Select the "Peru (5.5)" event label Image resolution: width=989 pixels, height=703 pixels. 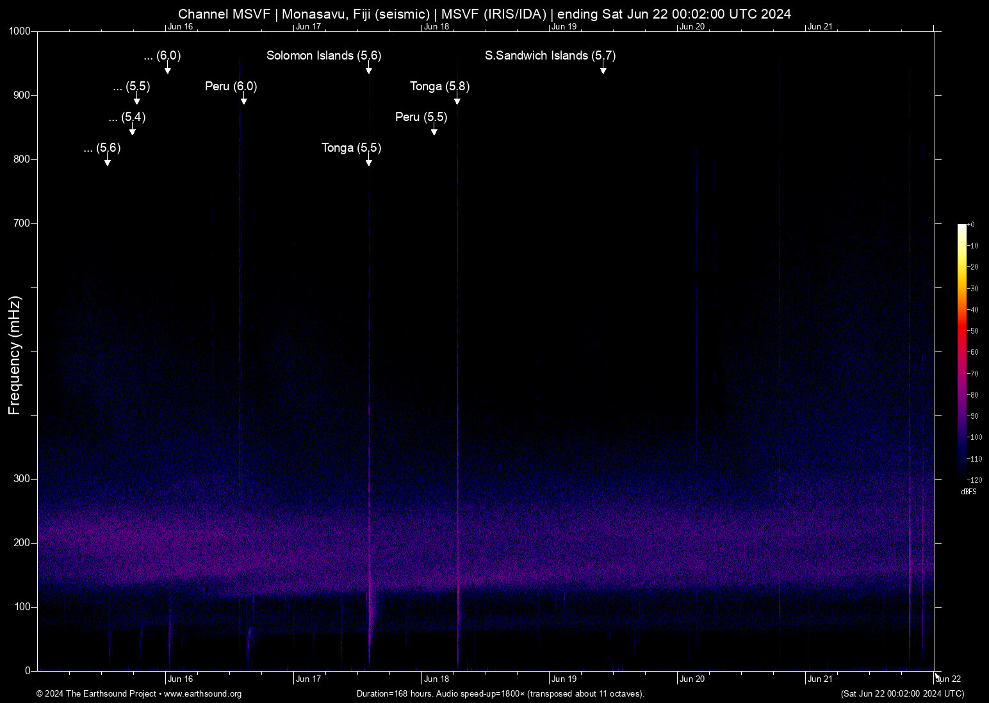tap(421, 117)
